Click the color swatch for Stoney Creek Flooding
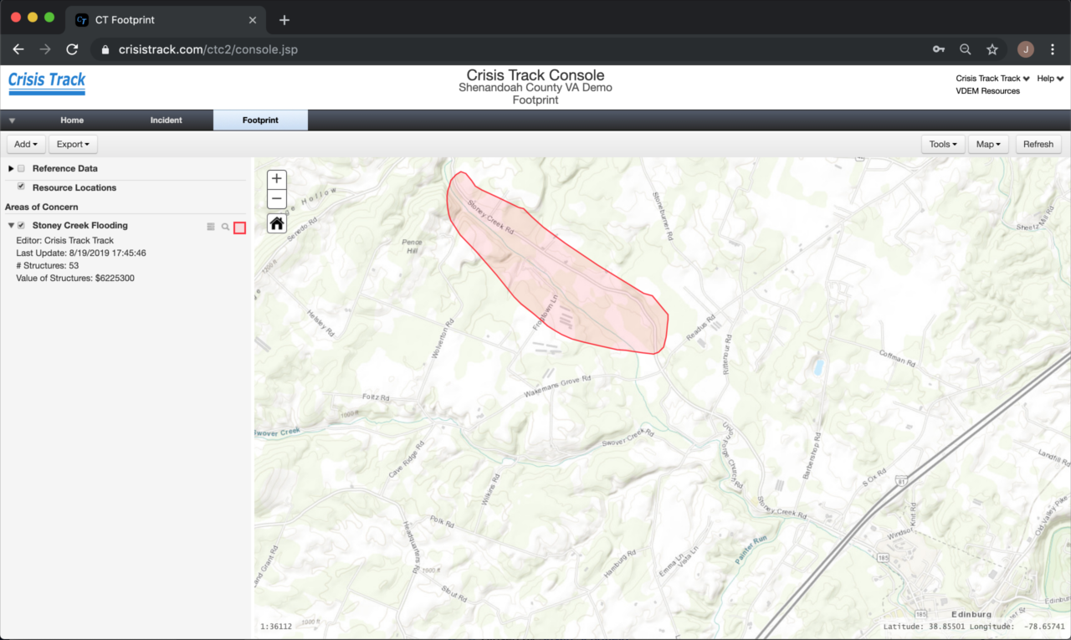The height and width of the screenshot is (640, 1071). pyautogui.click(x=239, y=227)
